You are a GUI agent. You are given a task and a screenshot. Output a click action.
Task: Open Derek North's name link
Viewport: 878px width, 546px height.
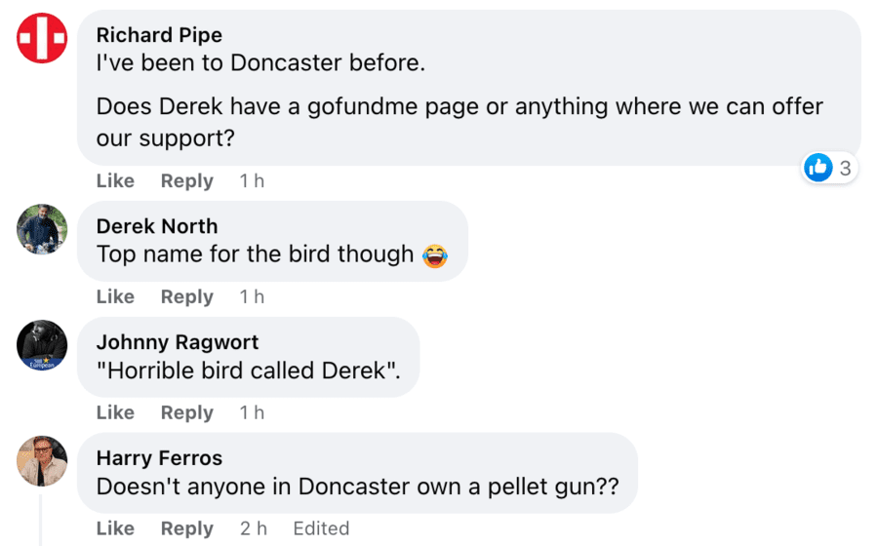point(157,226)
